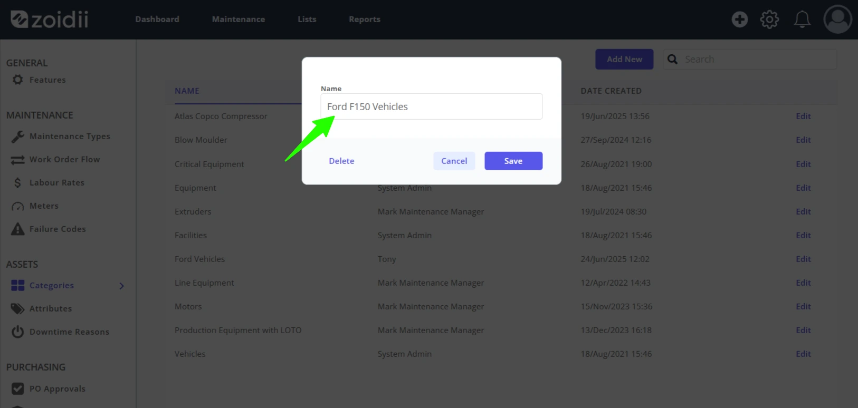Edit the Motors row
Image resolution: width=858 pixels, height=408 pixels.
803,306
